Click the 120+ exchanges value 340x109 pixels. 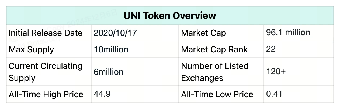[276, 72]
